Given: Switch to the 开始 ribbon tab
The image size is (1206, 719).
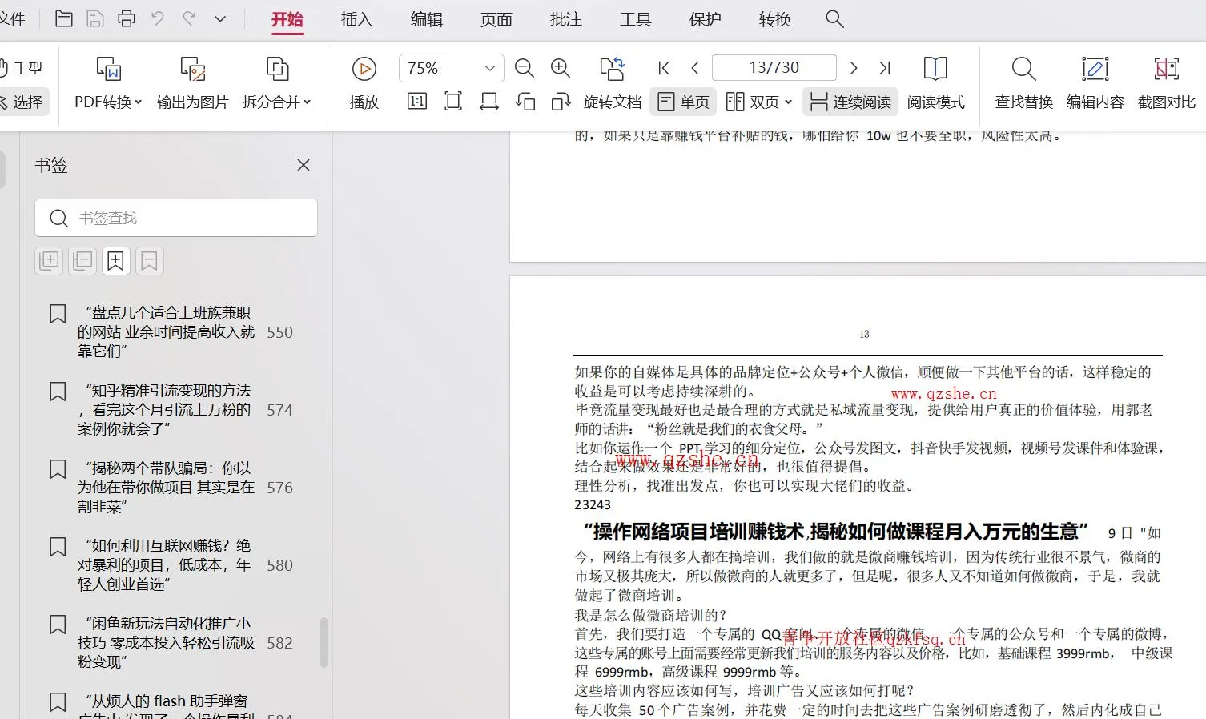Looking at the screenshot, I should [x=287, y=19].
